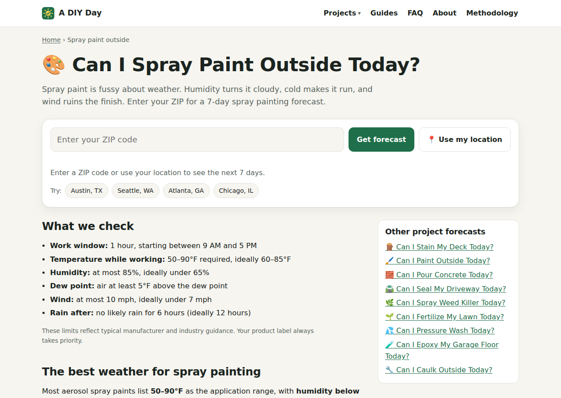Click the Use my location button
This screenshot has height=398, width=561.
pos(465,140)
